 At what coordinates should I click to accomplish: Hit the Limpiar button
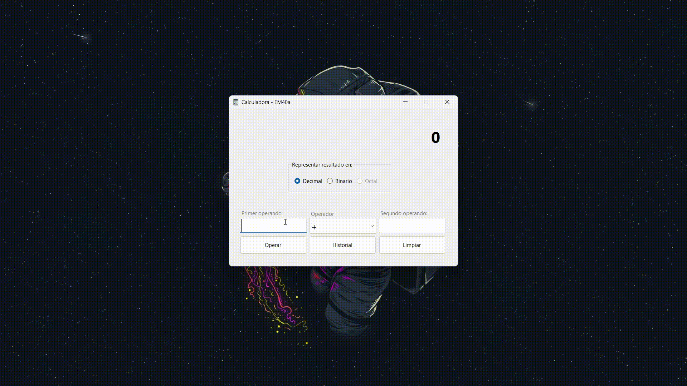pos(412,245)
